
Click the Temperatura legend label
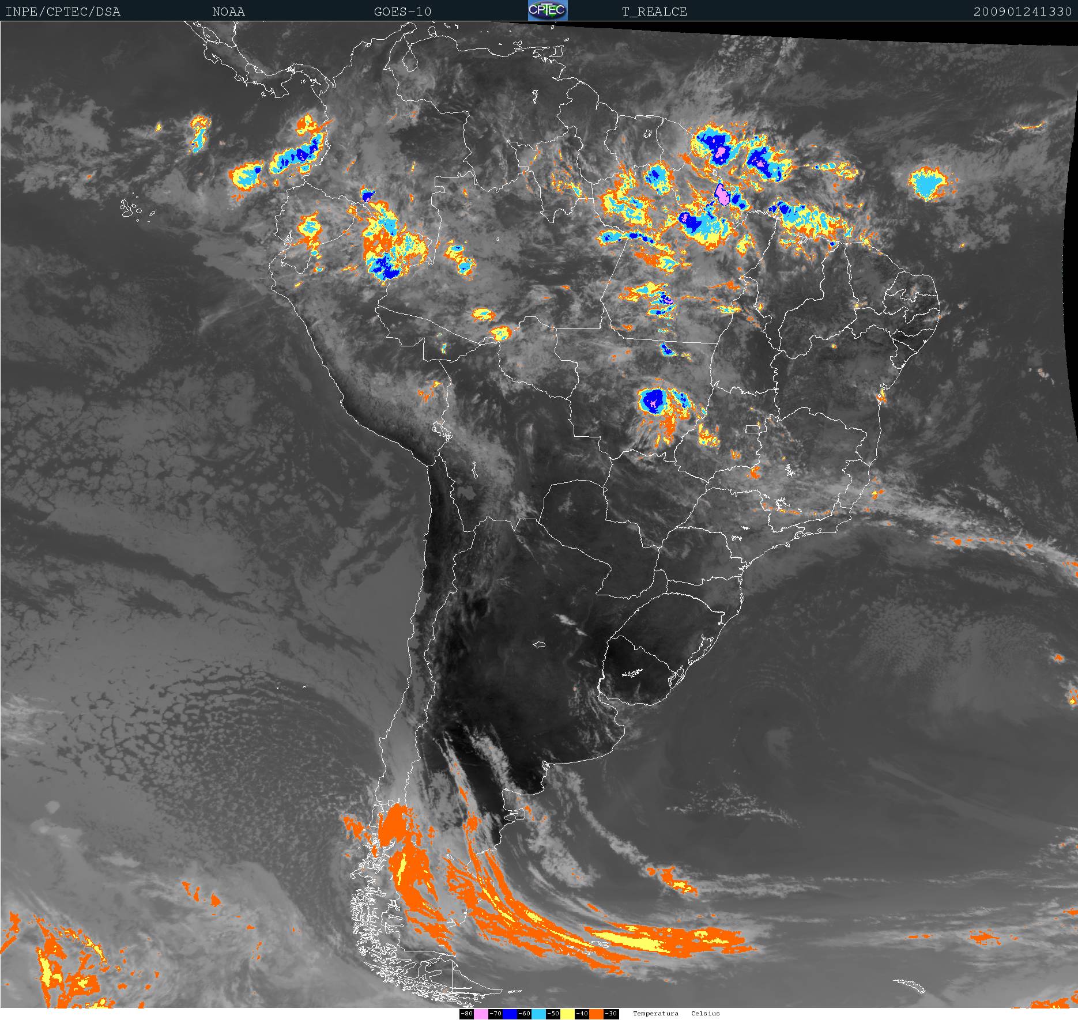tap(655, 1014)
